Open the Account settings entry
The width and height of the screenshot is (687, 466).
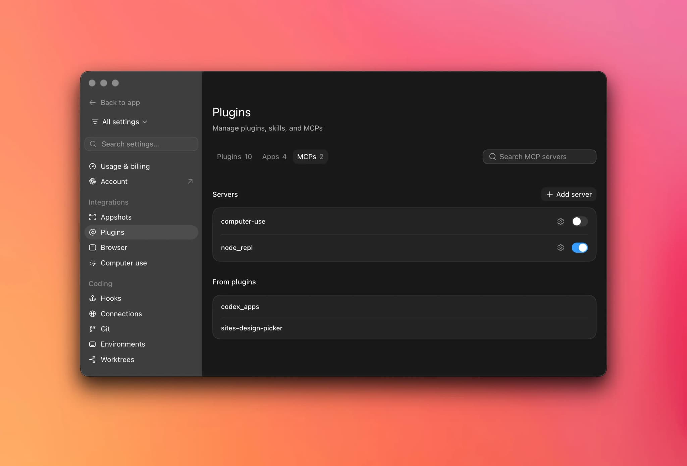click(x=141, y=181)
